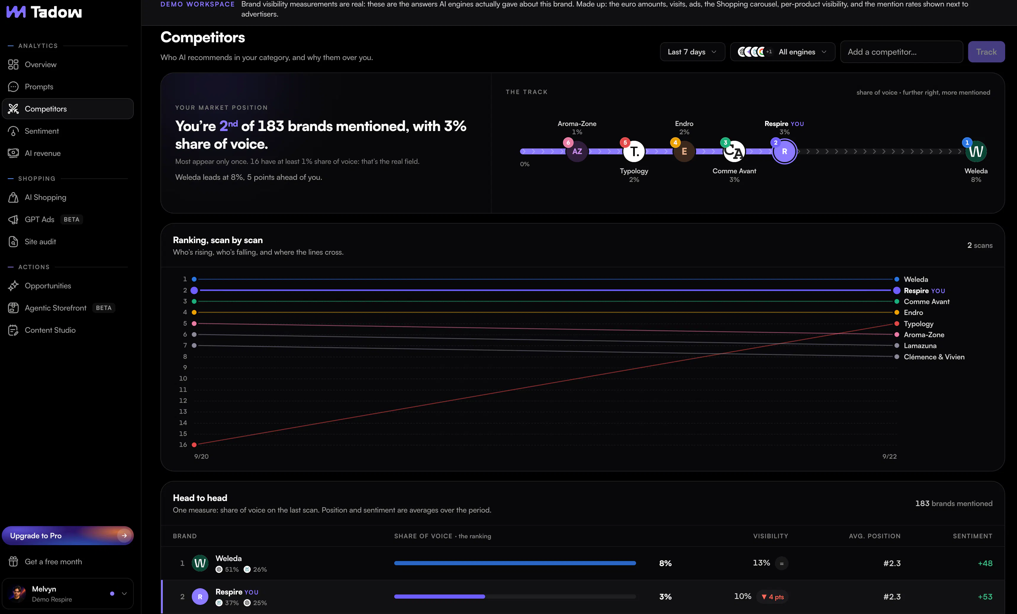Expand the Melvyn account menu chevron

tap(124, 594)
